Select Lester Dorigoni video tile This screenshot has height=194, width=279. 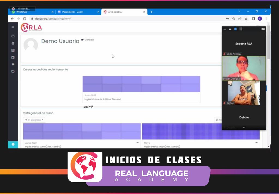[244, 68]
